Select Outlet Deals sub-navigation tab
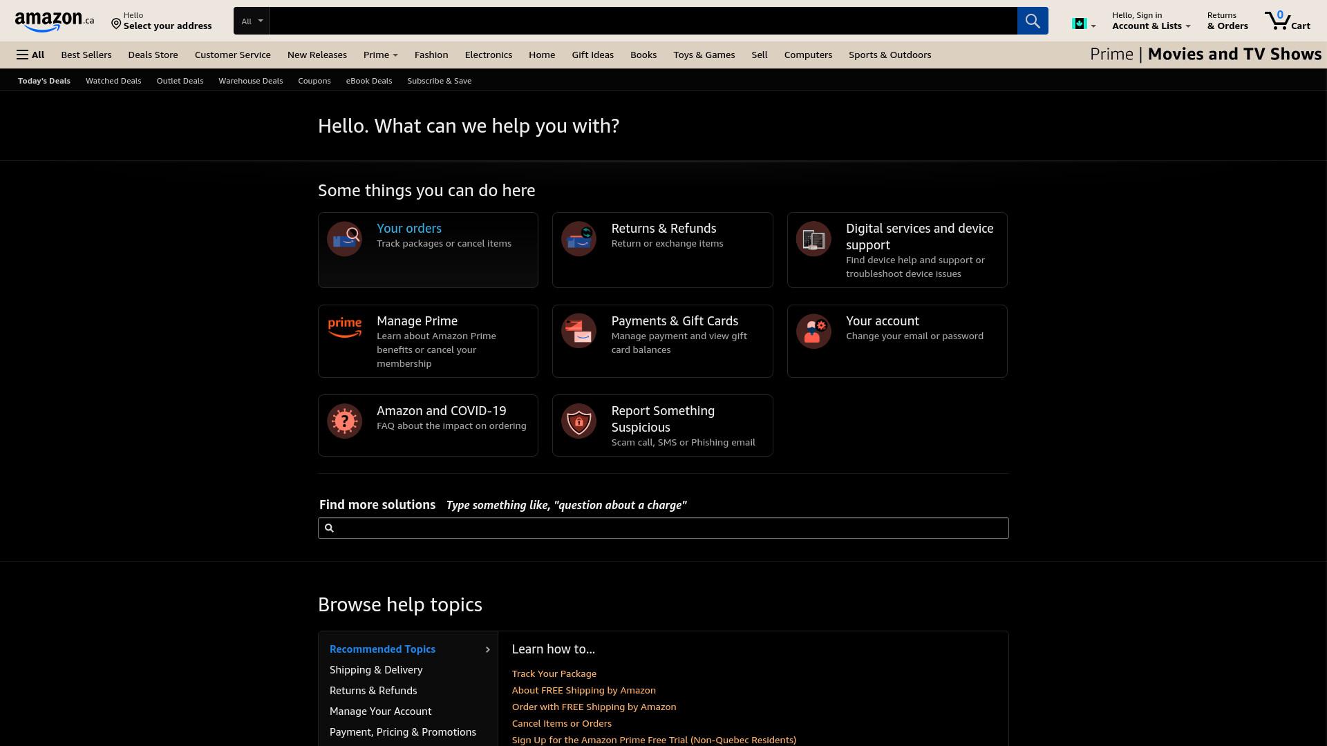 pyautogui.click(x=180, y=81)
